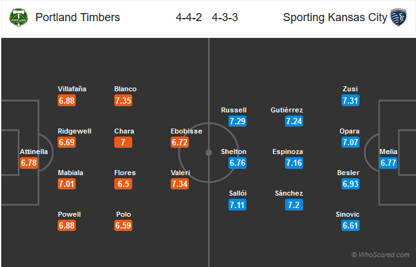Screen dimensions: 416x267
Task: Click Russell's 7.29 rating badge
Action: pyautogui.click(x=237, y=121)
